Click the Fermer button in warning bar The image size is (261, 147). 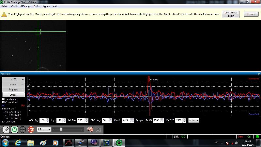(x=251, y=14)
